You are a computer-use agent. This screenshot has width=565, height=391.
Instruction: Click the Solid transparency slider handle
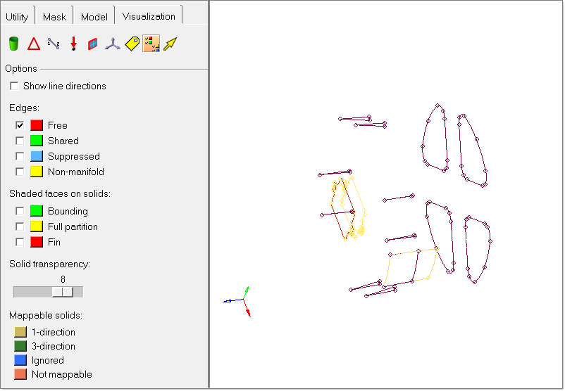(x=66, y=292)
